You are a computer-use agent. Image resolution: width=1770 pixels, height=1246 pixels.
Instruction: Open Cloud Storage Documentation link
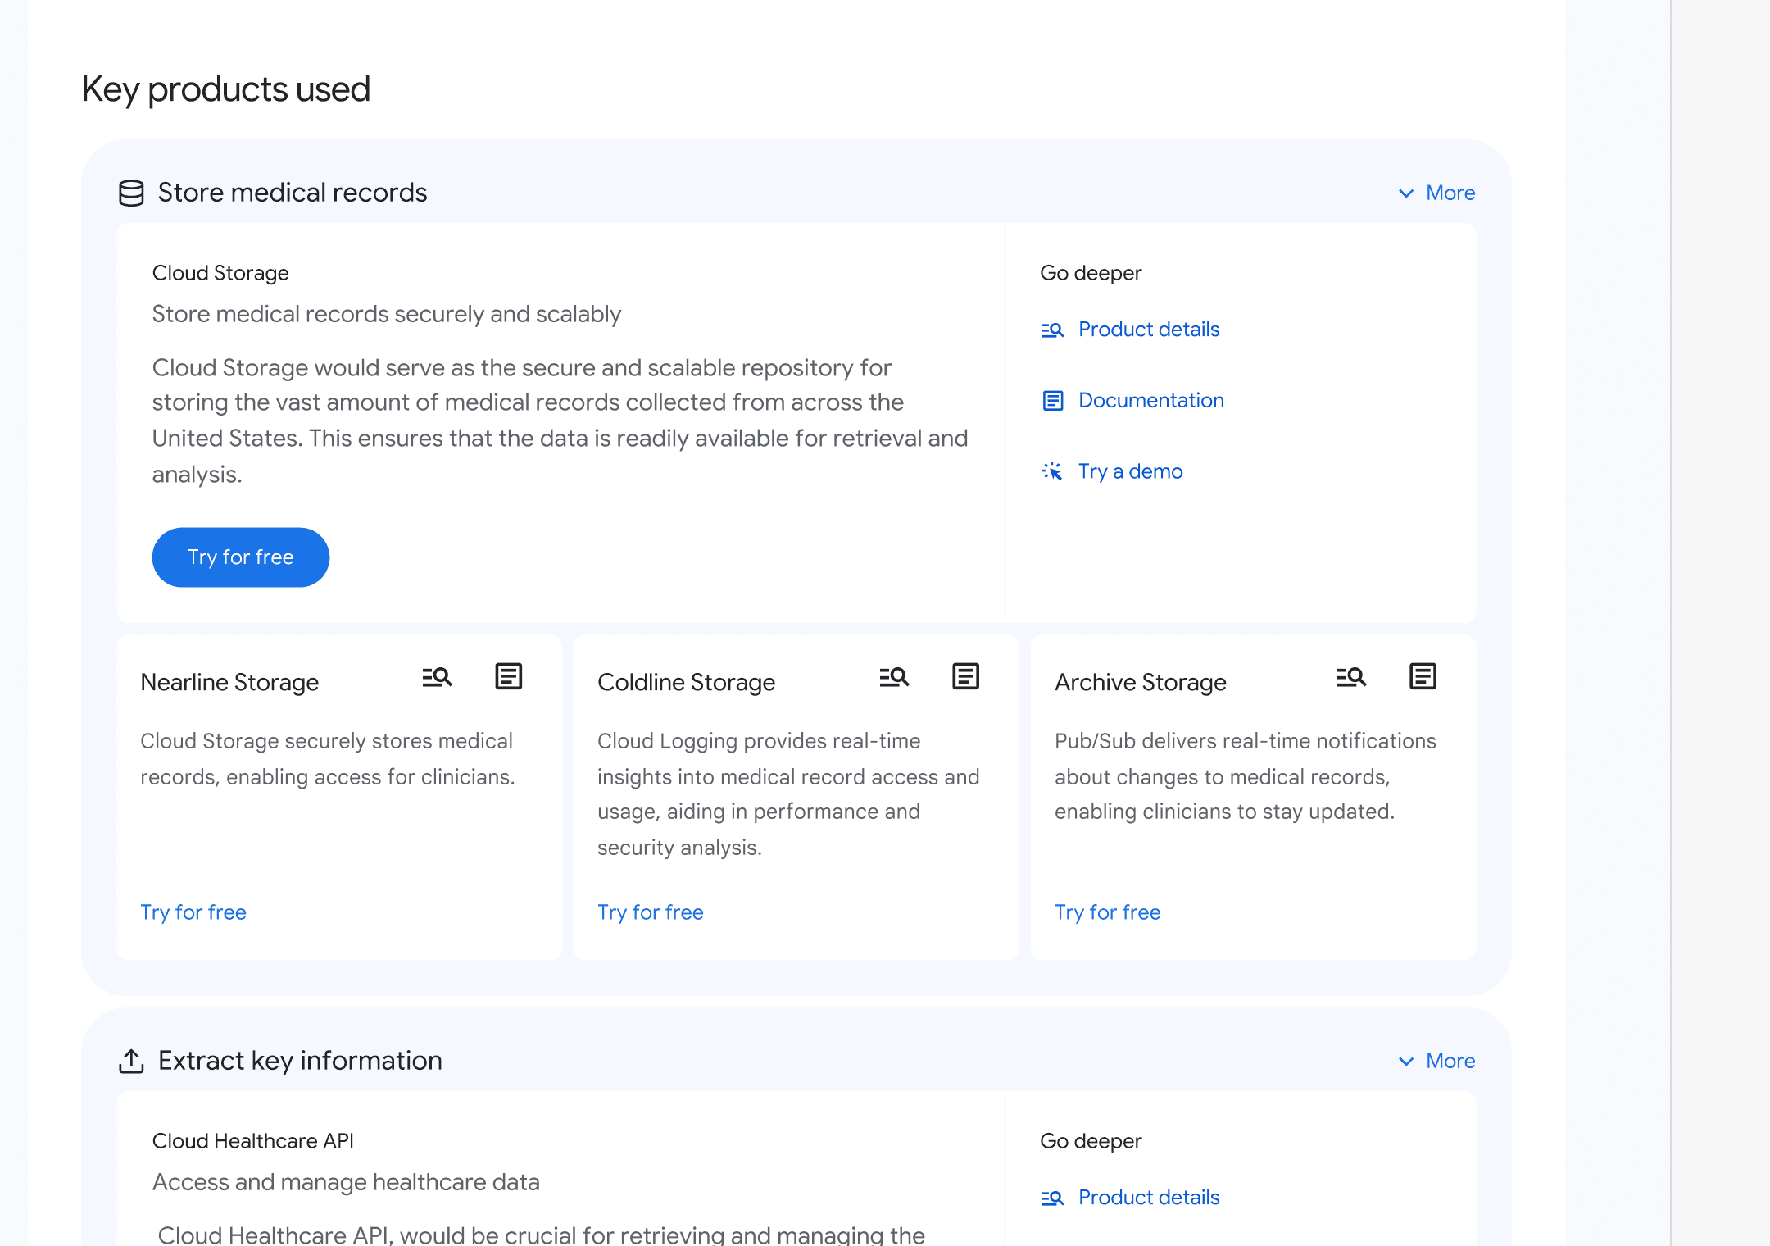(x=1150, y=401)
